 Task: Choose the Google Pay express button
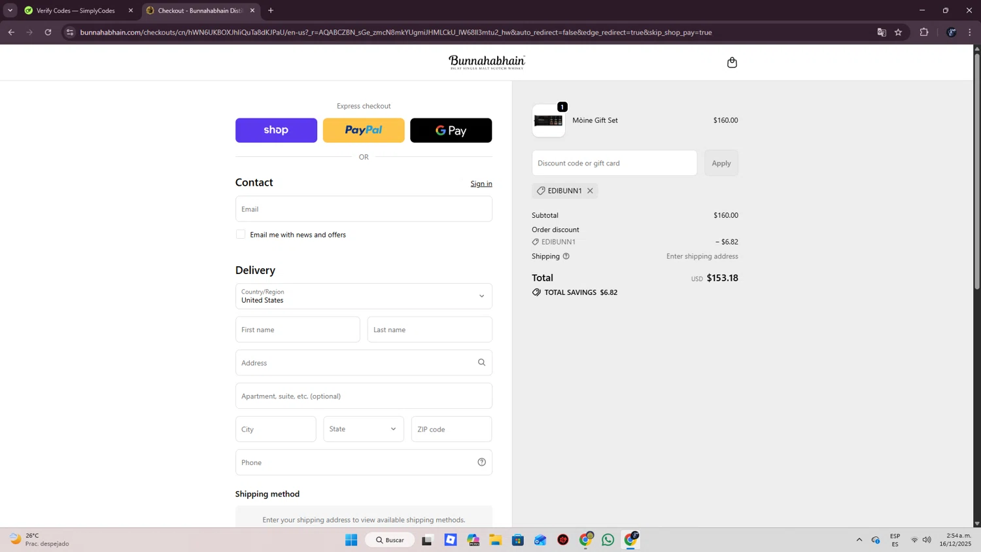(451, 130)
